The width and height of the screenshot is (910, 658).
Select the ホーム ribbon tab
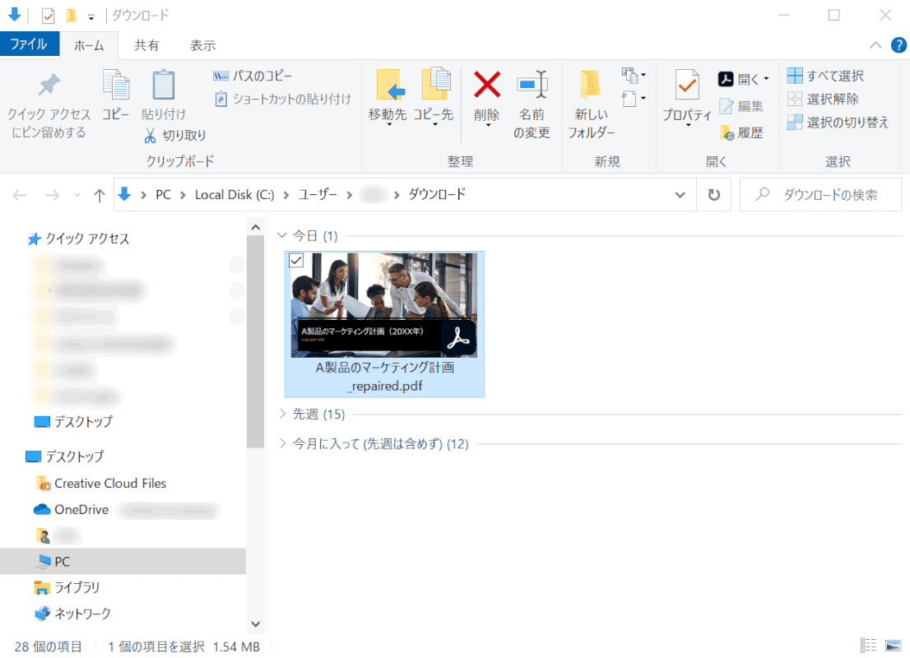(x=89, y=45)
